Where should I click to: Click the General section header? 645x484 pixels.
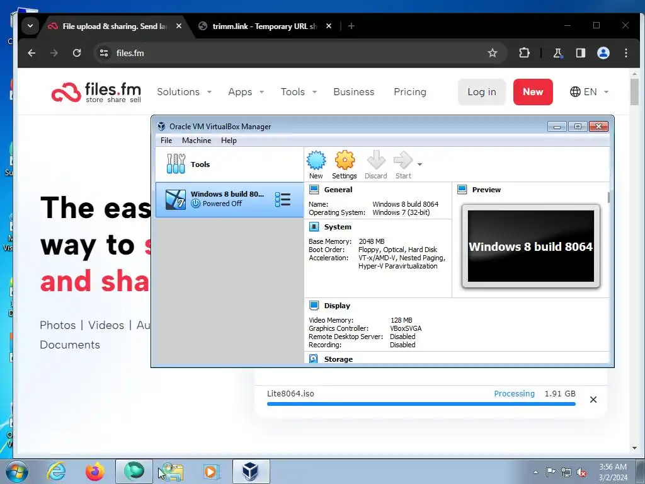pos(338,190)
